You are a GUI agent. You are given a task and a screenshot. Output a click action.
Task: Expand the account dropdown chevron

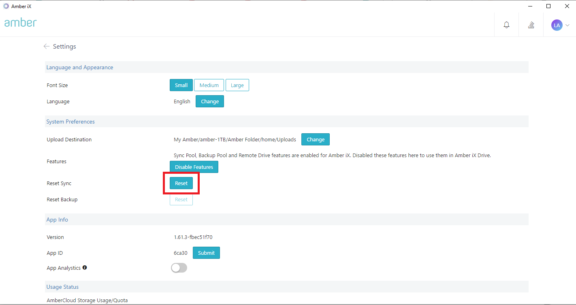click(567, 25)
